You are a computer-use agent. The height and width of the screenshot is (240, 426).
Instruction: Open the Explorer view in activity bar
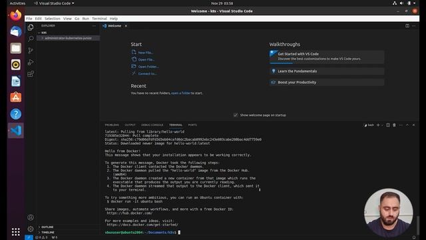31,27
